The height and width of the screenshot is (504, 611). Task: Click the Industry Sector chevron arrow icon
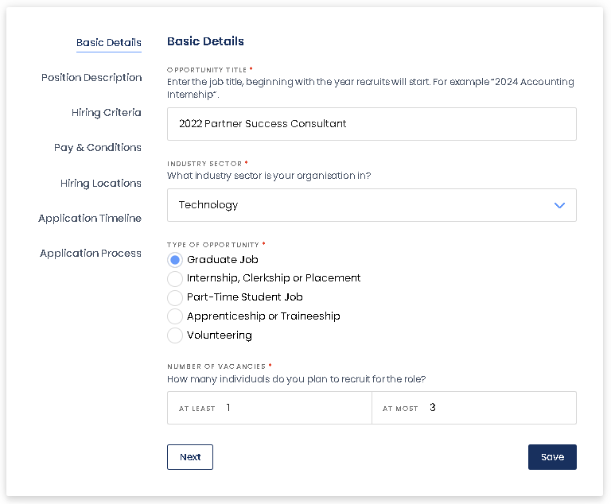(x=559, y=205)
